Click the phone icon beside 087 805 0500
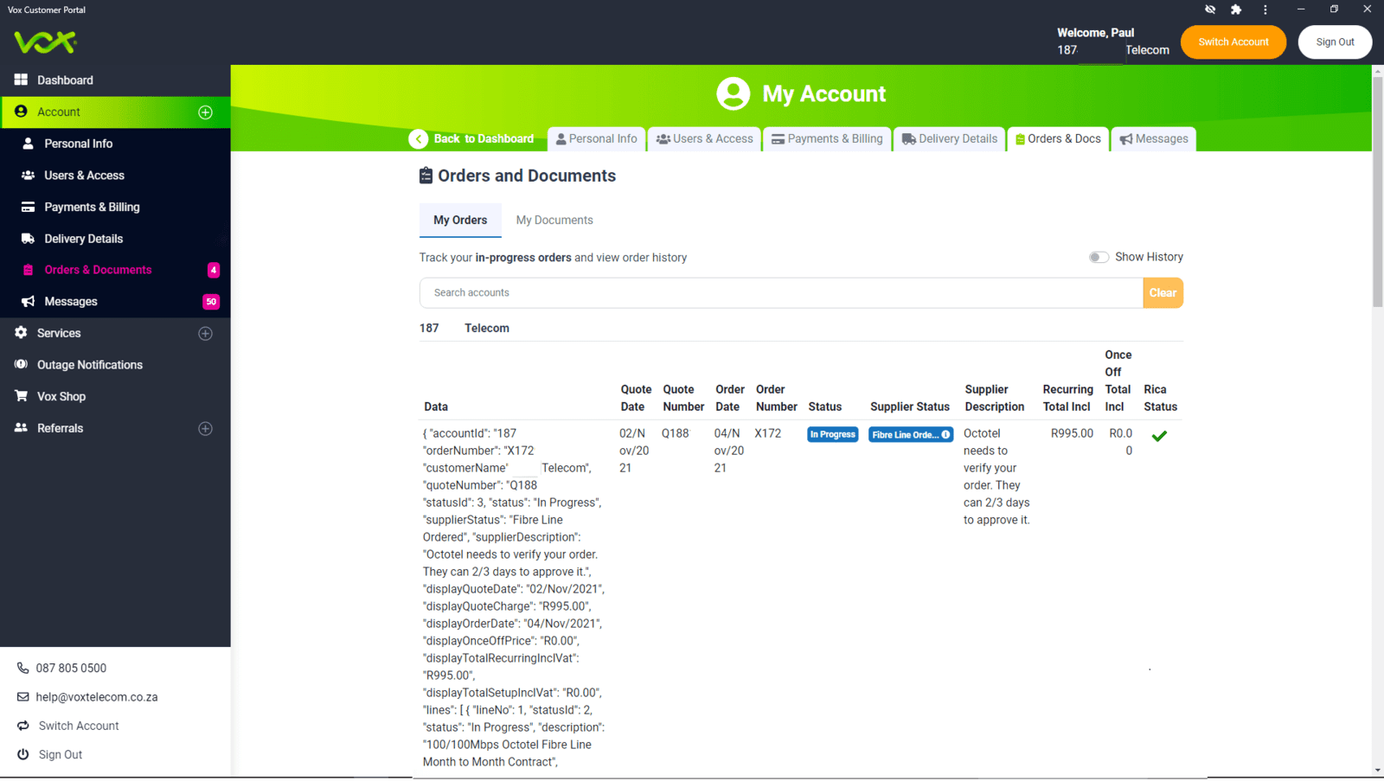This screenshot has height=781, width=1384. (x=22, y=667)
